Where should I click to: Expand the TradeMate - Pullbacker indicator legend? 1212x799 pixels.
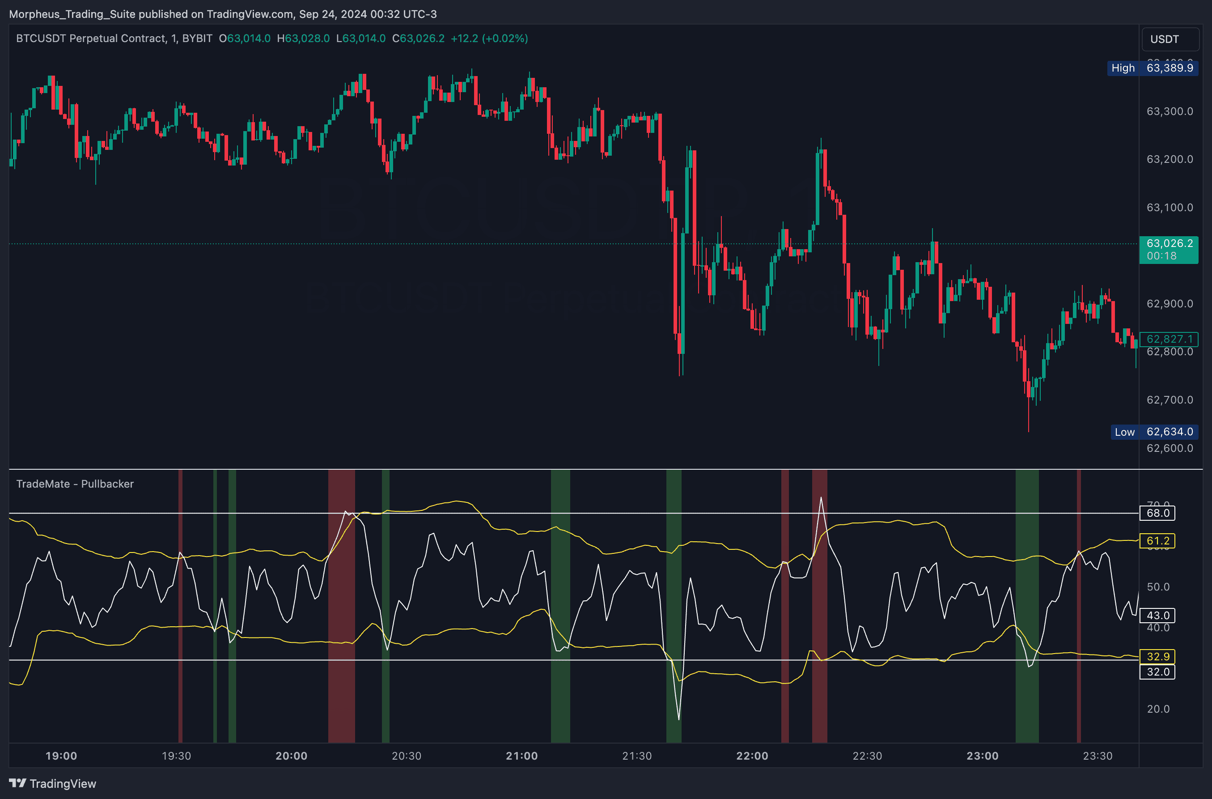click(75, 484)
